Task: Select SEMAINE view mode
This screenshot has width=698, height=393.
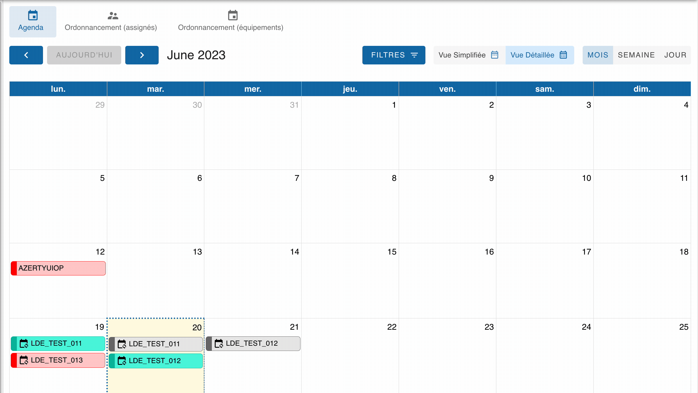Action: [x=636, y=55]
